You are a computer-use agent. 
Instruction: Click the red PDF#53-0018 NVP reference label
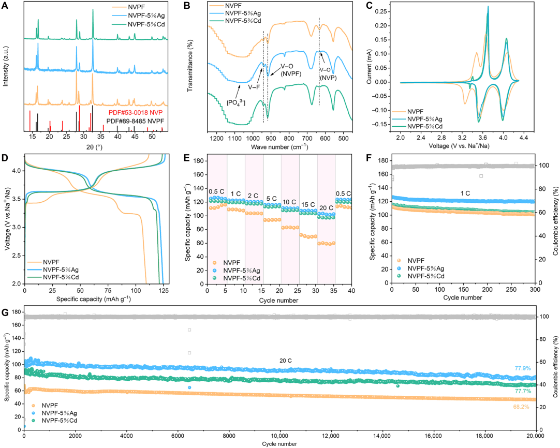pyautogui.click(x=134, y=112)
